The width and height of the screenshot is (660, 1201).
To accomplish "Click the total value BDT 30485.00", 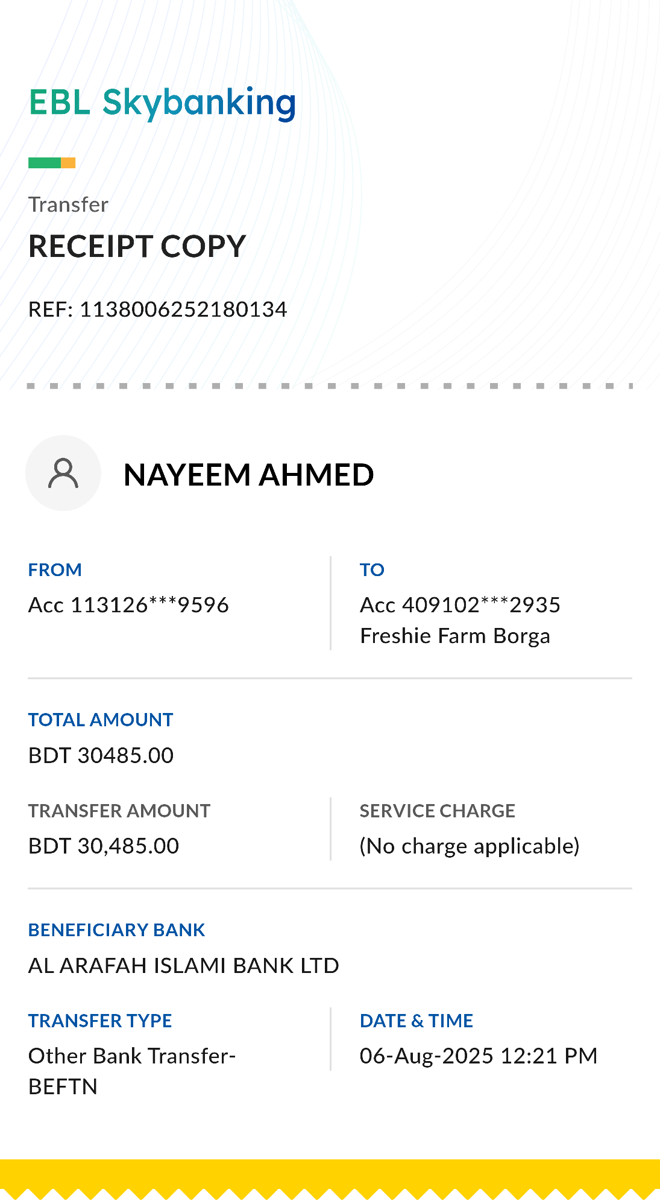I will (x=101, y=755).
